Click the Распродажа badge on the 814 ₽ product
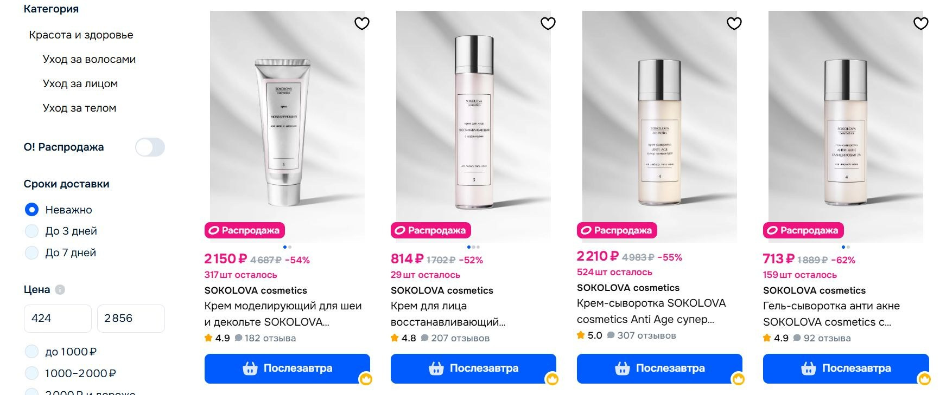 click(x=431, y=230)
